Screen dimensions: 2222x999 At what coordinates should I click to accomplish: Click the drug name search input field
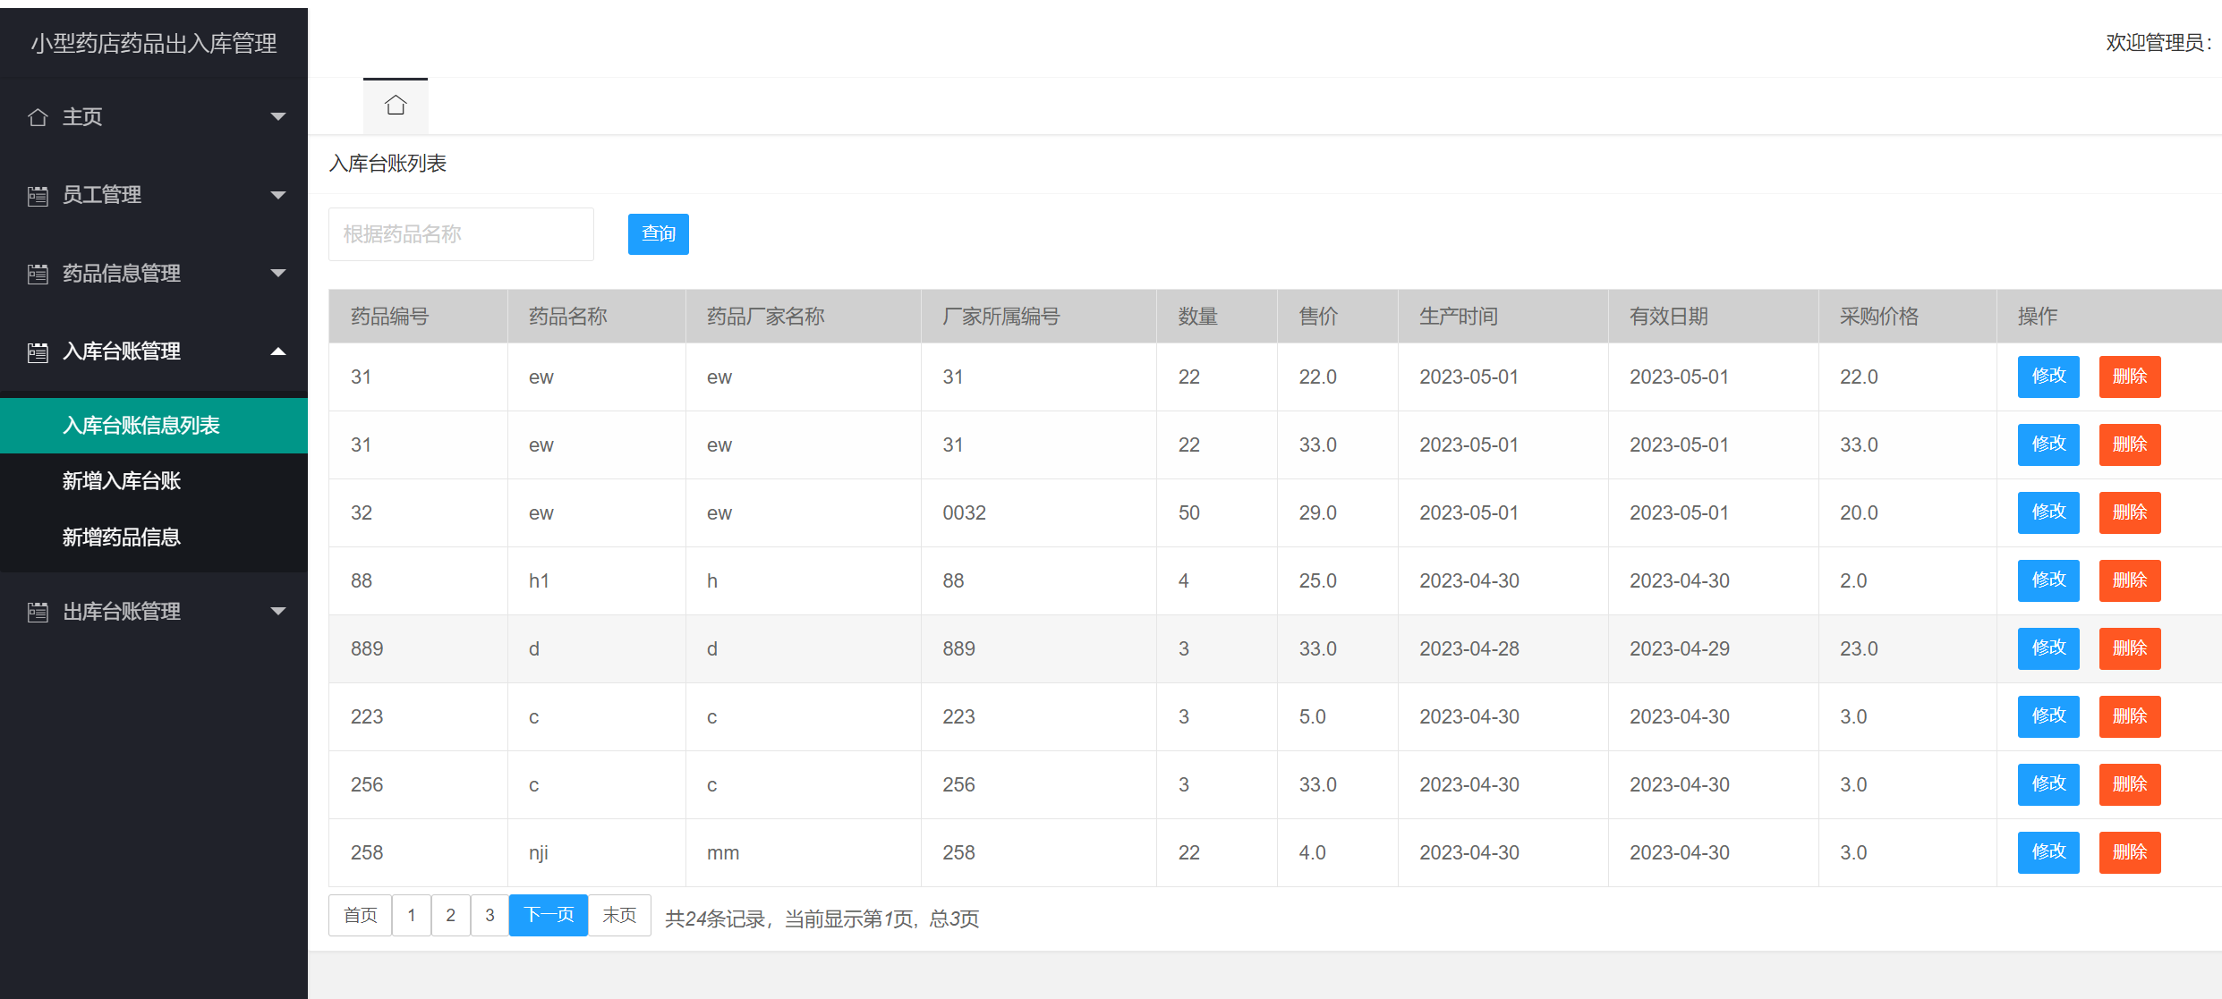pyautogui.click(x=461, y=233)
